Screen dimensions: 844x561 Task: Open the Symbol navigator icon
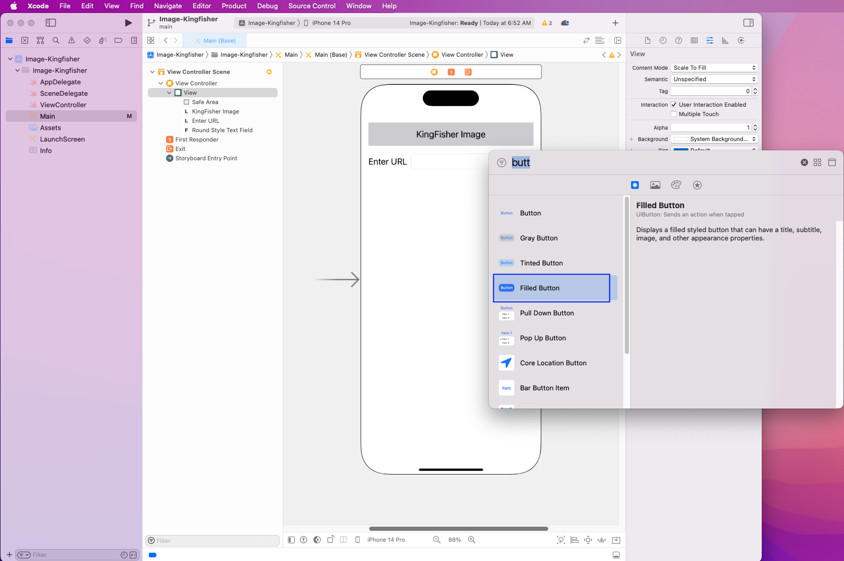[x=40, y=41]
